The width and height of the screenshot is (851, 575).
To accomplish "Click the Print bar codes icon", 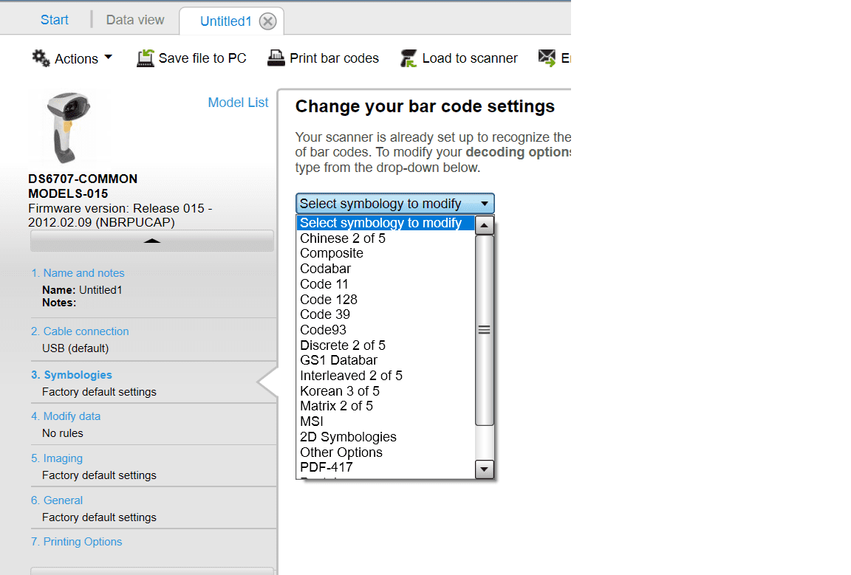I will (276, 58).
